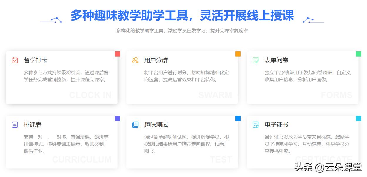Click the CLOCK IN watermark text
The height and width of the screenshot is (177, 367).
(x=90, y=95)
